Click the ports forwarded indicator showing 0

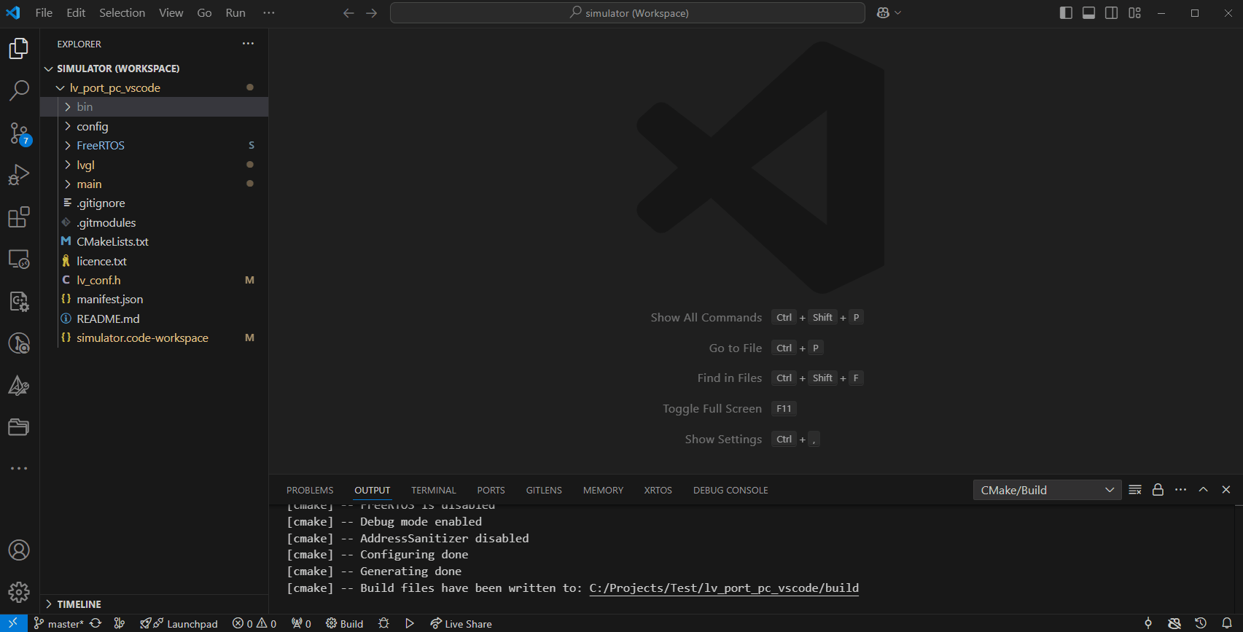301,623
